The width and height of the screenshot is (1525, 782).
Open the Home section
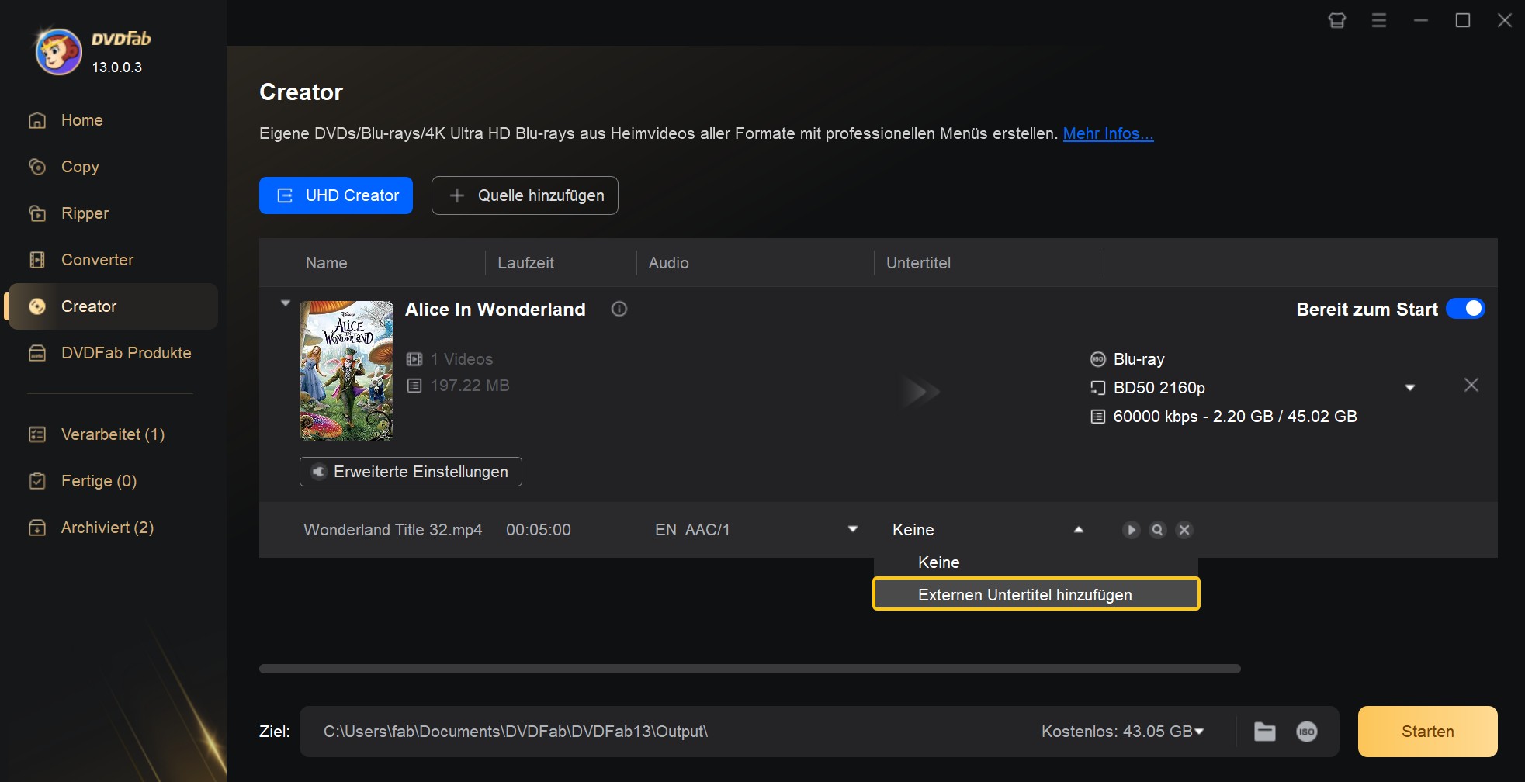tap(81, 120)
